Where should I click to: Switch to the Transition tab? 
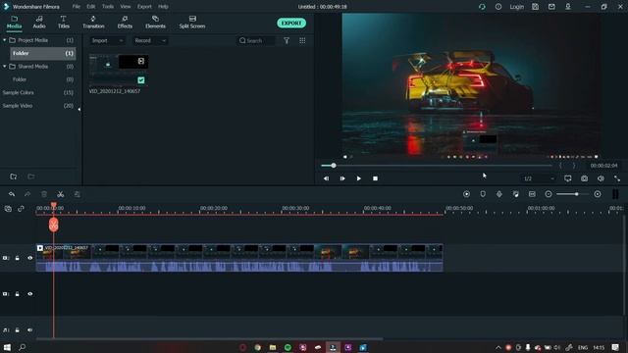pyautogui.click(x=93, y=23)
